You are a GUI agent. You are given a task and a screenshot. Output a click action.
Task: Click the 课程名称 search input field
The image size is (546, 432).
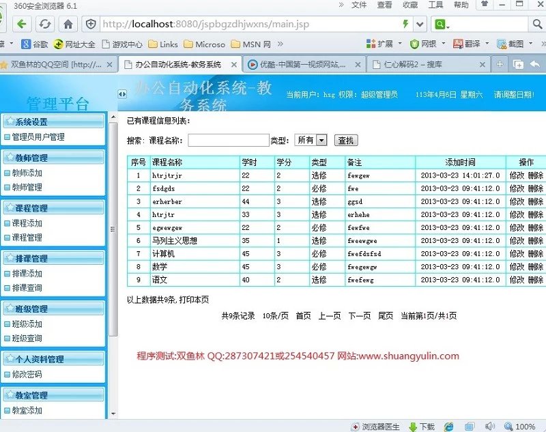tap(229, 141)
